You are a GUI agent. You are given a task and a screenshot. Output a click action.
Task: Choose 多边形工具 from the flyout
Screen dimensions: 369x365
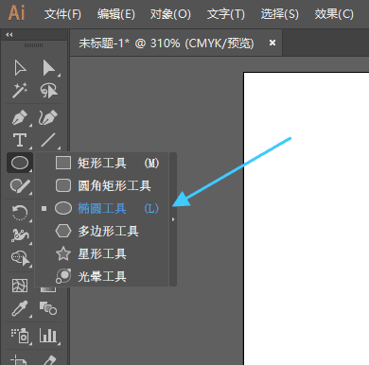pyautogui.click(x=101, y=231)
